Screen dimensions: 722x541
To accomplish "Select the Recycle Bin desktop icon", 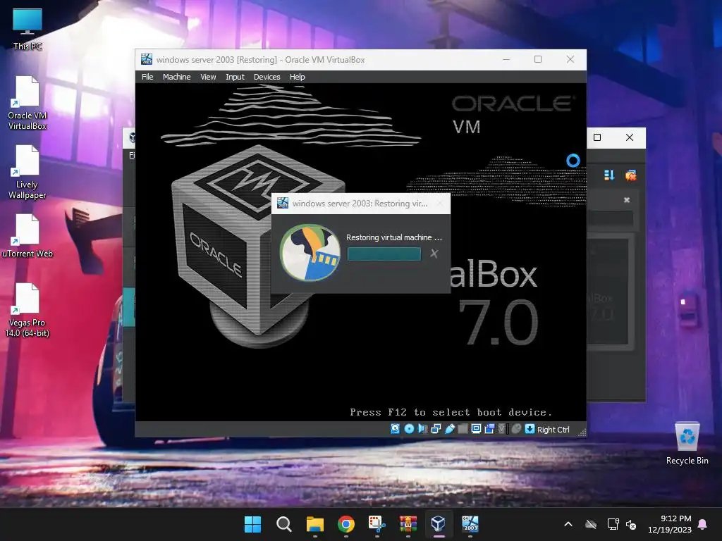I will pyautogui.click(x=687, y=444).
